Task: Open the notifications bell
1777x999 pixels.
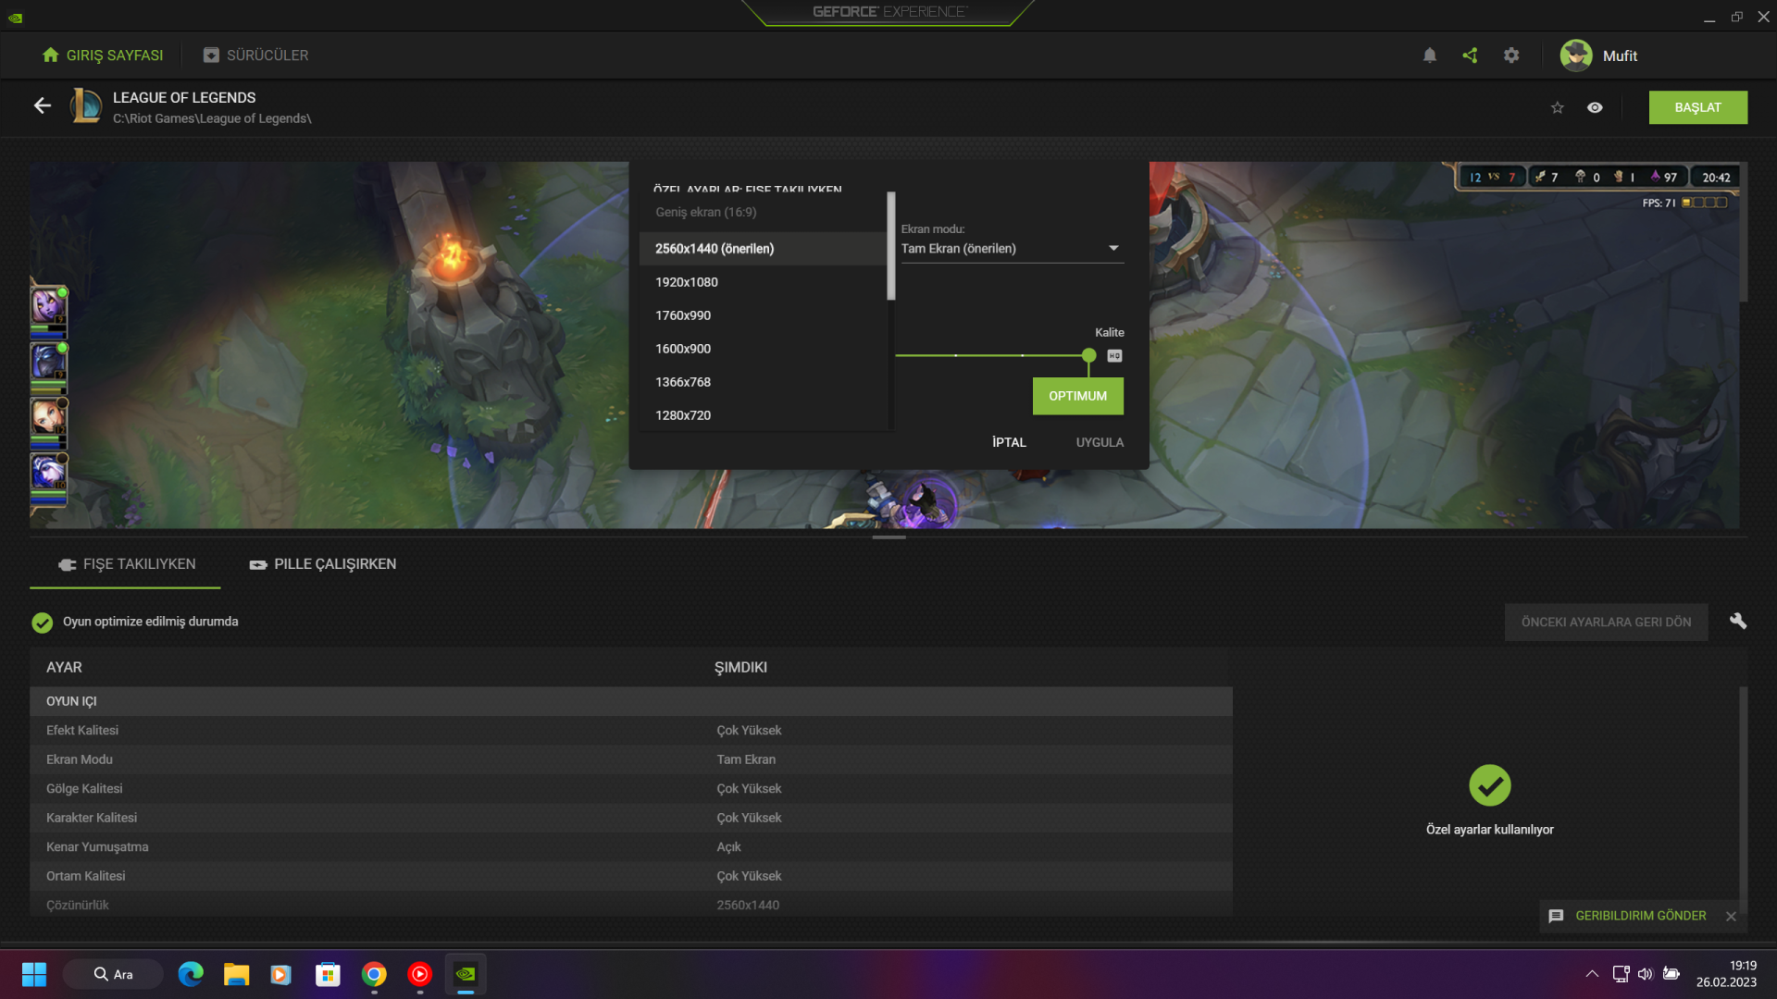Action: [1429, 55]
